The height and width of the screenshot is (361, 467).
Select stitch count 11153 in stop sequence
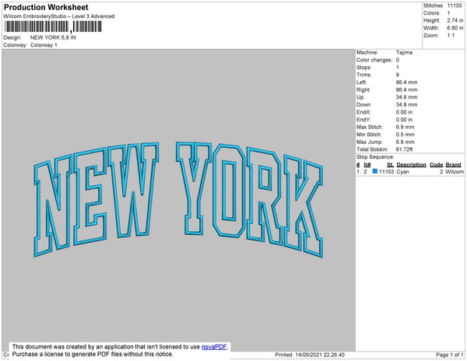pyautogui.click(x=387, y=172)
